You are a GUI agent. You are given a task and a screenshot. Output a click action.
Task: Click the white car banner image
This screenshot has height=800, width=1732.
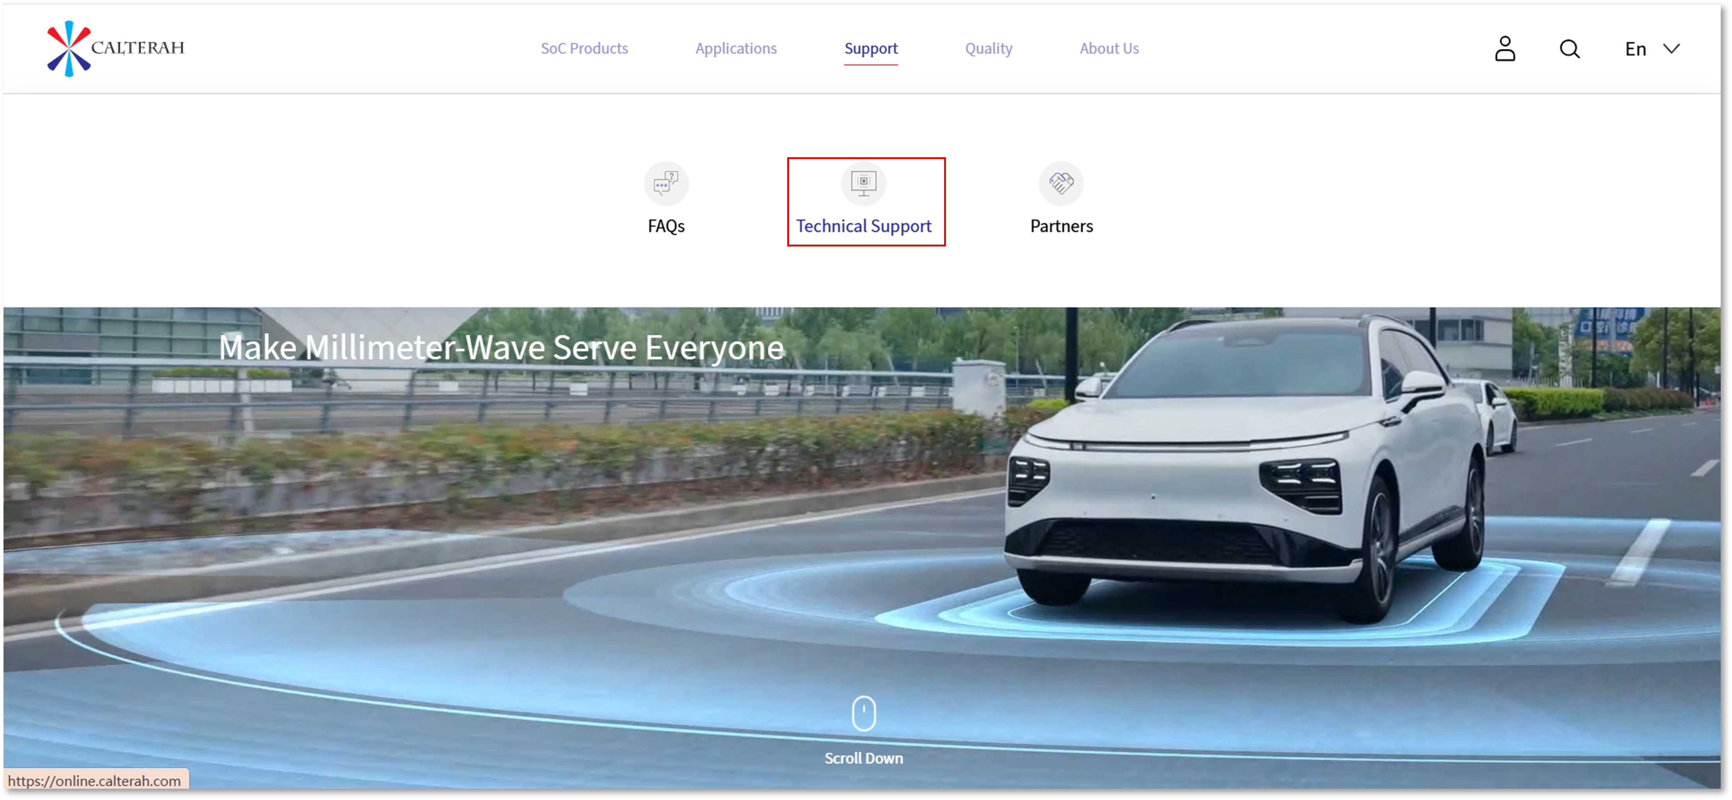click(862, 548)
